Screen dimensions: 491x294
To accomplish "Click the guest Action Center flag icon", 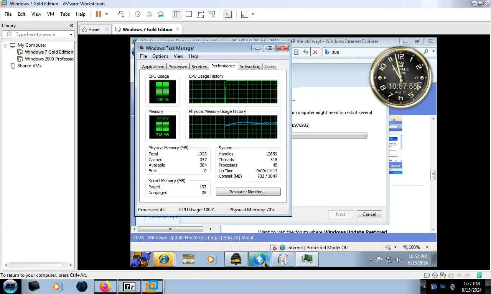I will pos(380,260).
